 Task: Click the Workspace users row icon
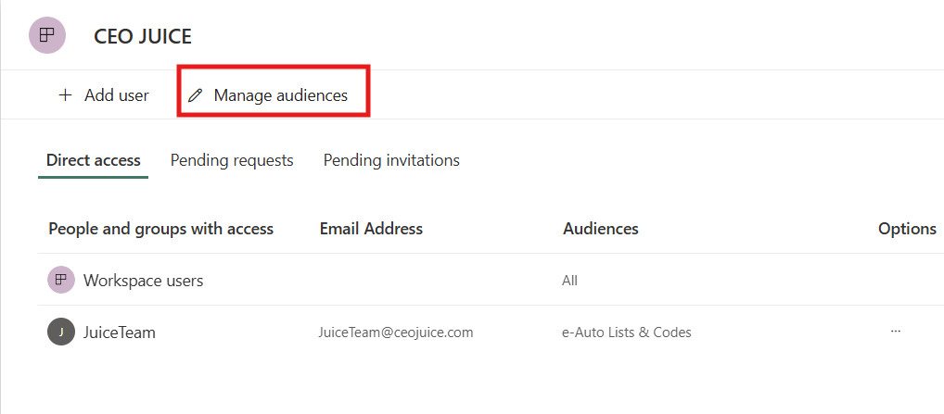[x=61, y=280]
